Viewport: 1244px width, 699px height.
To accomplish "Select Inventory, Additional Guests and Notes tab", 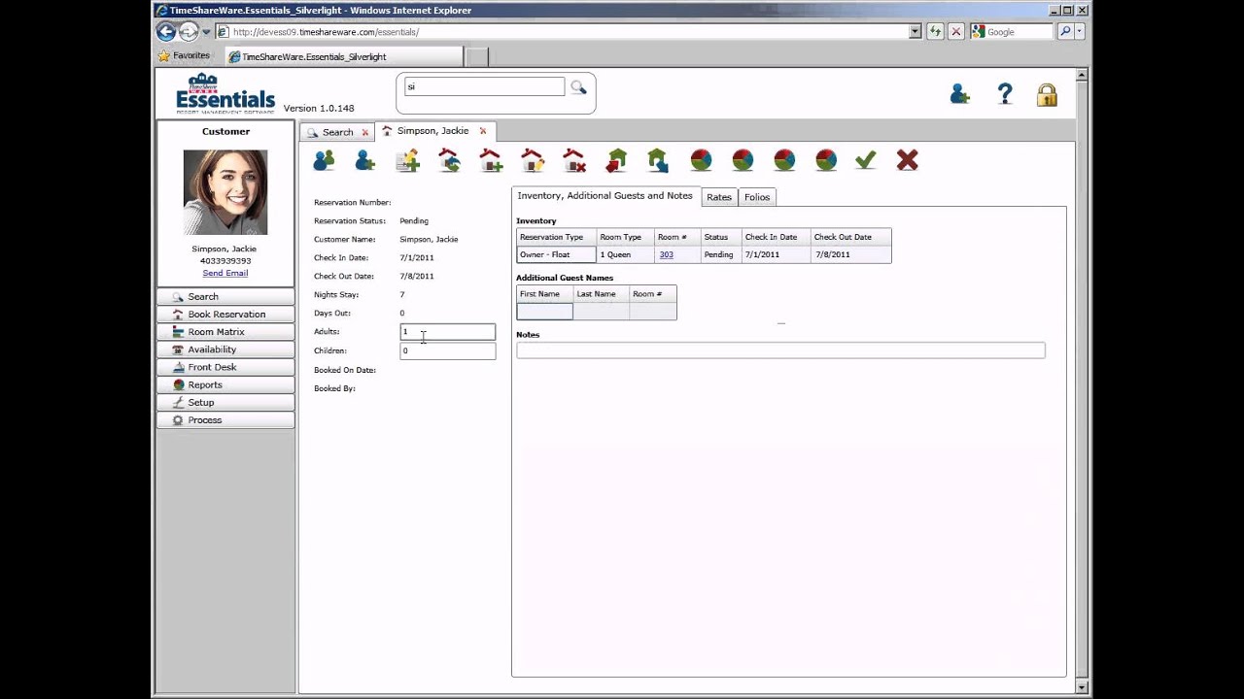I will (x=605, y=196).
